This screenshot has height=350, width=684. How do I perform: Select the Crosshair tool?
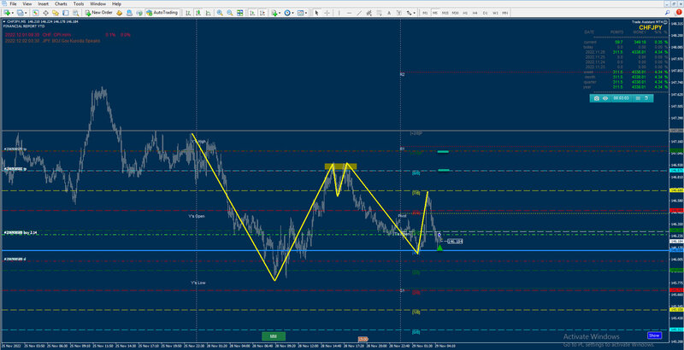pos(327,13)
